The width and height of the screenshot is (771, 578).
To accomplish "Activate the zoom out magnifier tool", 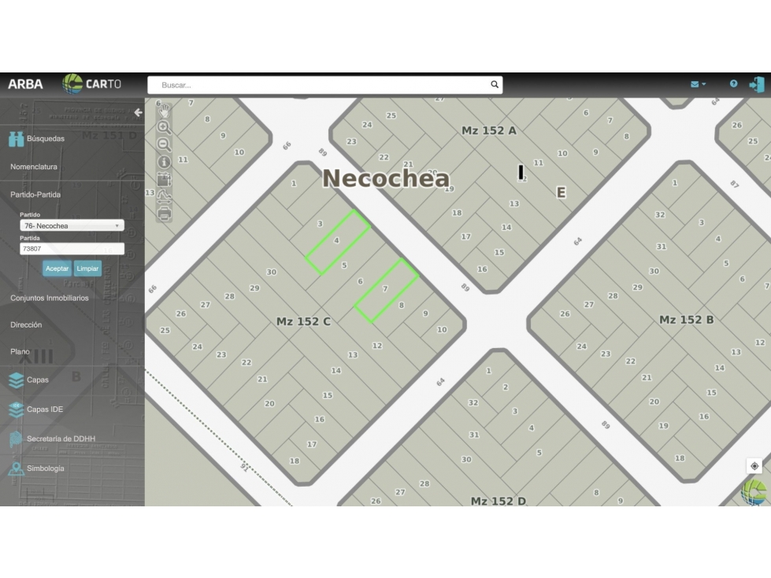I will [x=164, y=145].
